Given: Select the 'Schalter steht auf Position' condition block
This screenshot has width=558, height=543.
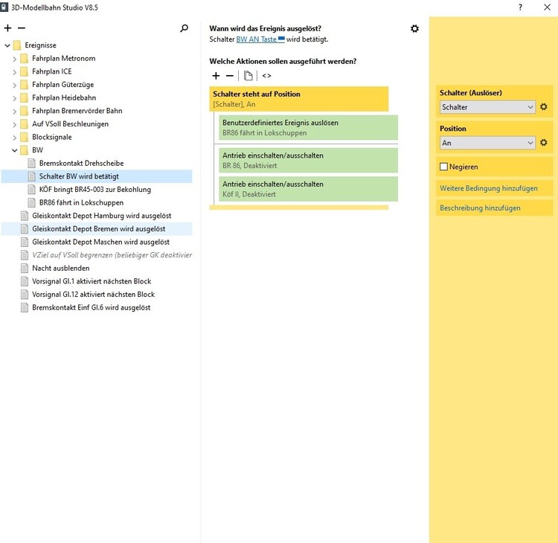Looking at the screenshot, I should pyautogui.click(x=298, y=99).
